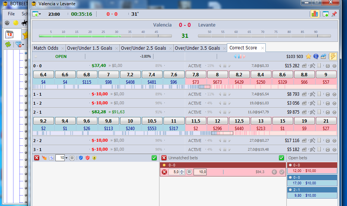
Task: Click the orange arrows icon in the bottom toolbar
Action: [44, 158]
